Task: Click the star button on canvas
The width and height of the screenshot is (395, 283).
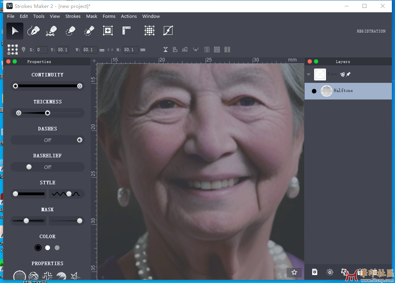Action: pos(294,272)
